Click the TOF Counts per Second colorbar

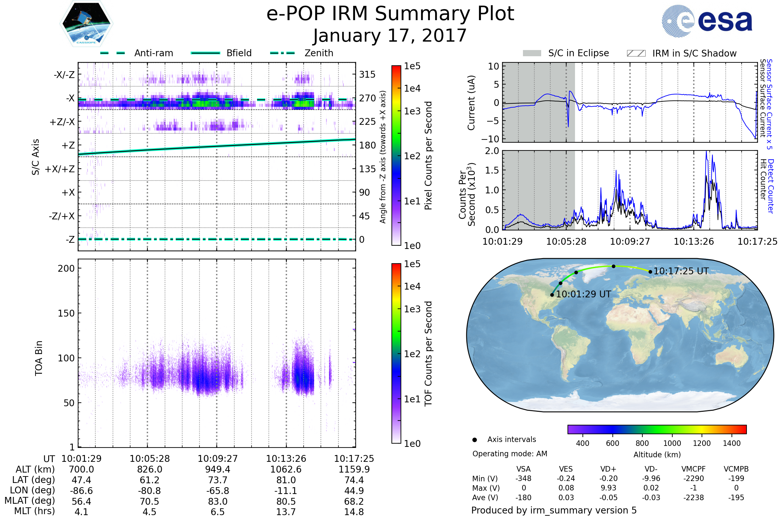point(396,353)
